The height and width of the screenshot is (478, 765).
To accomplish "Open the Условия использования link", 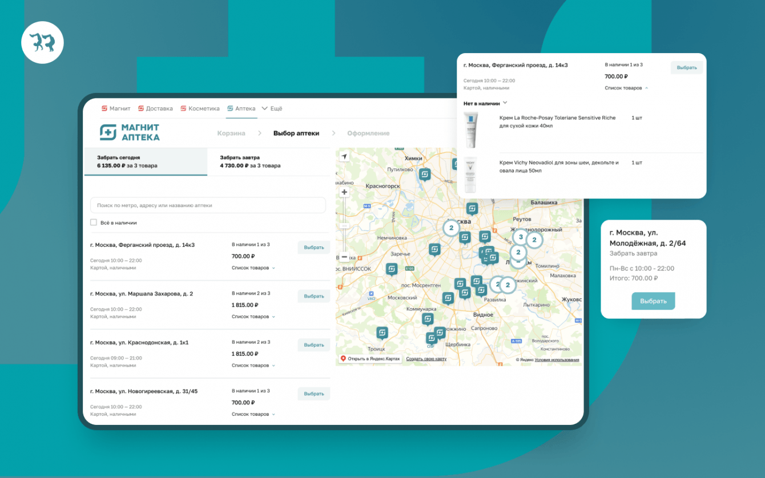I will tap(557, 360).
